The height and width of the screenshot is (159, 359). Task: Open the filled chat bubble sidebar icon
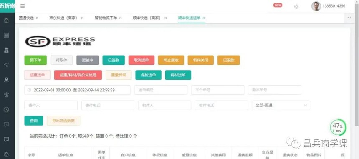(x=6, y=139)
